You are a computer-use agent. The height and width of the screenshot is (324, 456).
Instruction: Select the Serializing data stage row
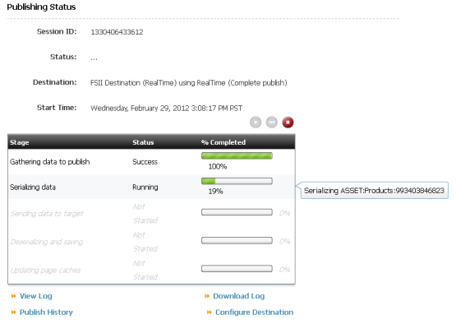click(151, 187)
